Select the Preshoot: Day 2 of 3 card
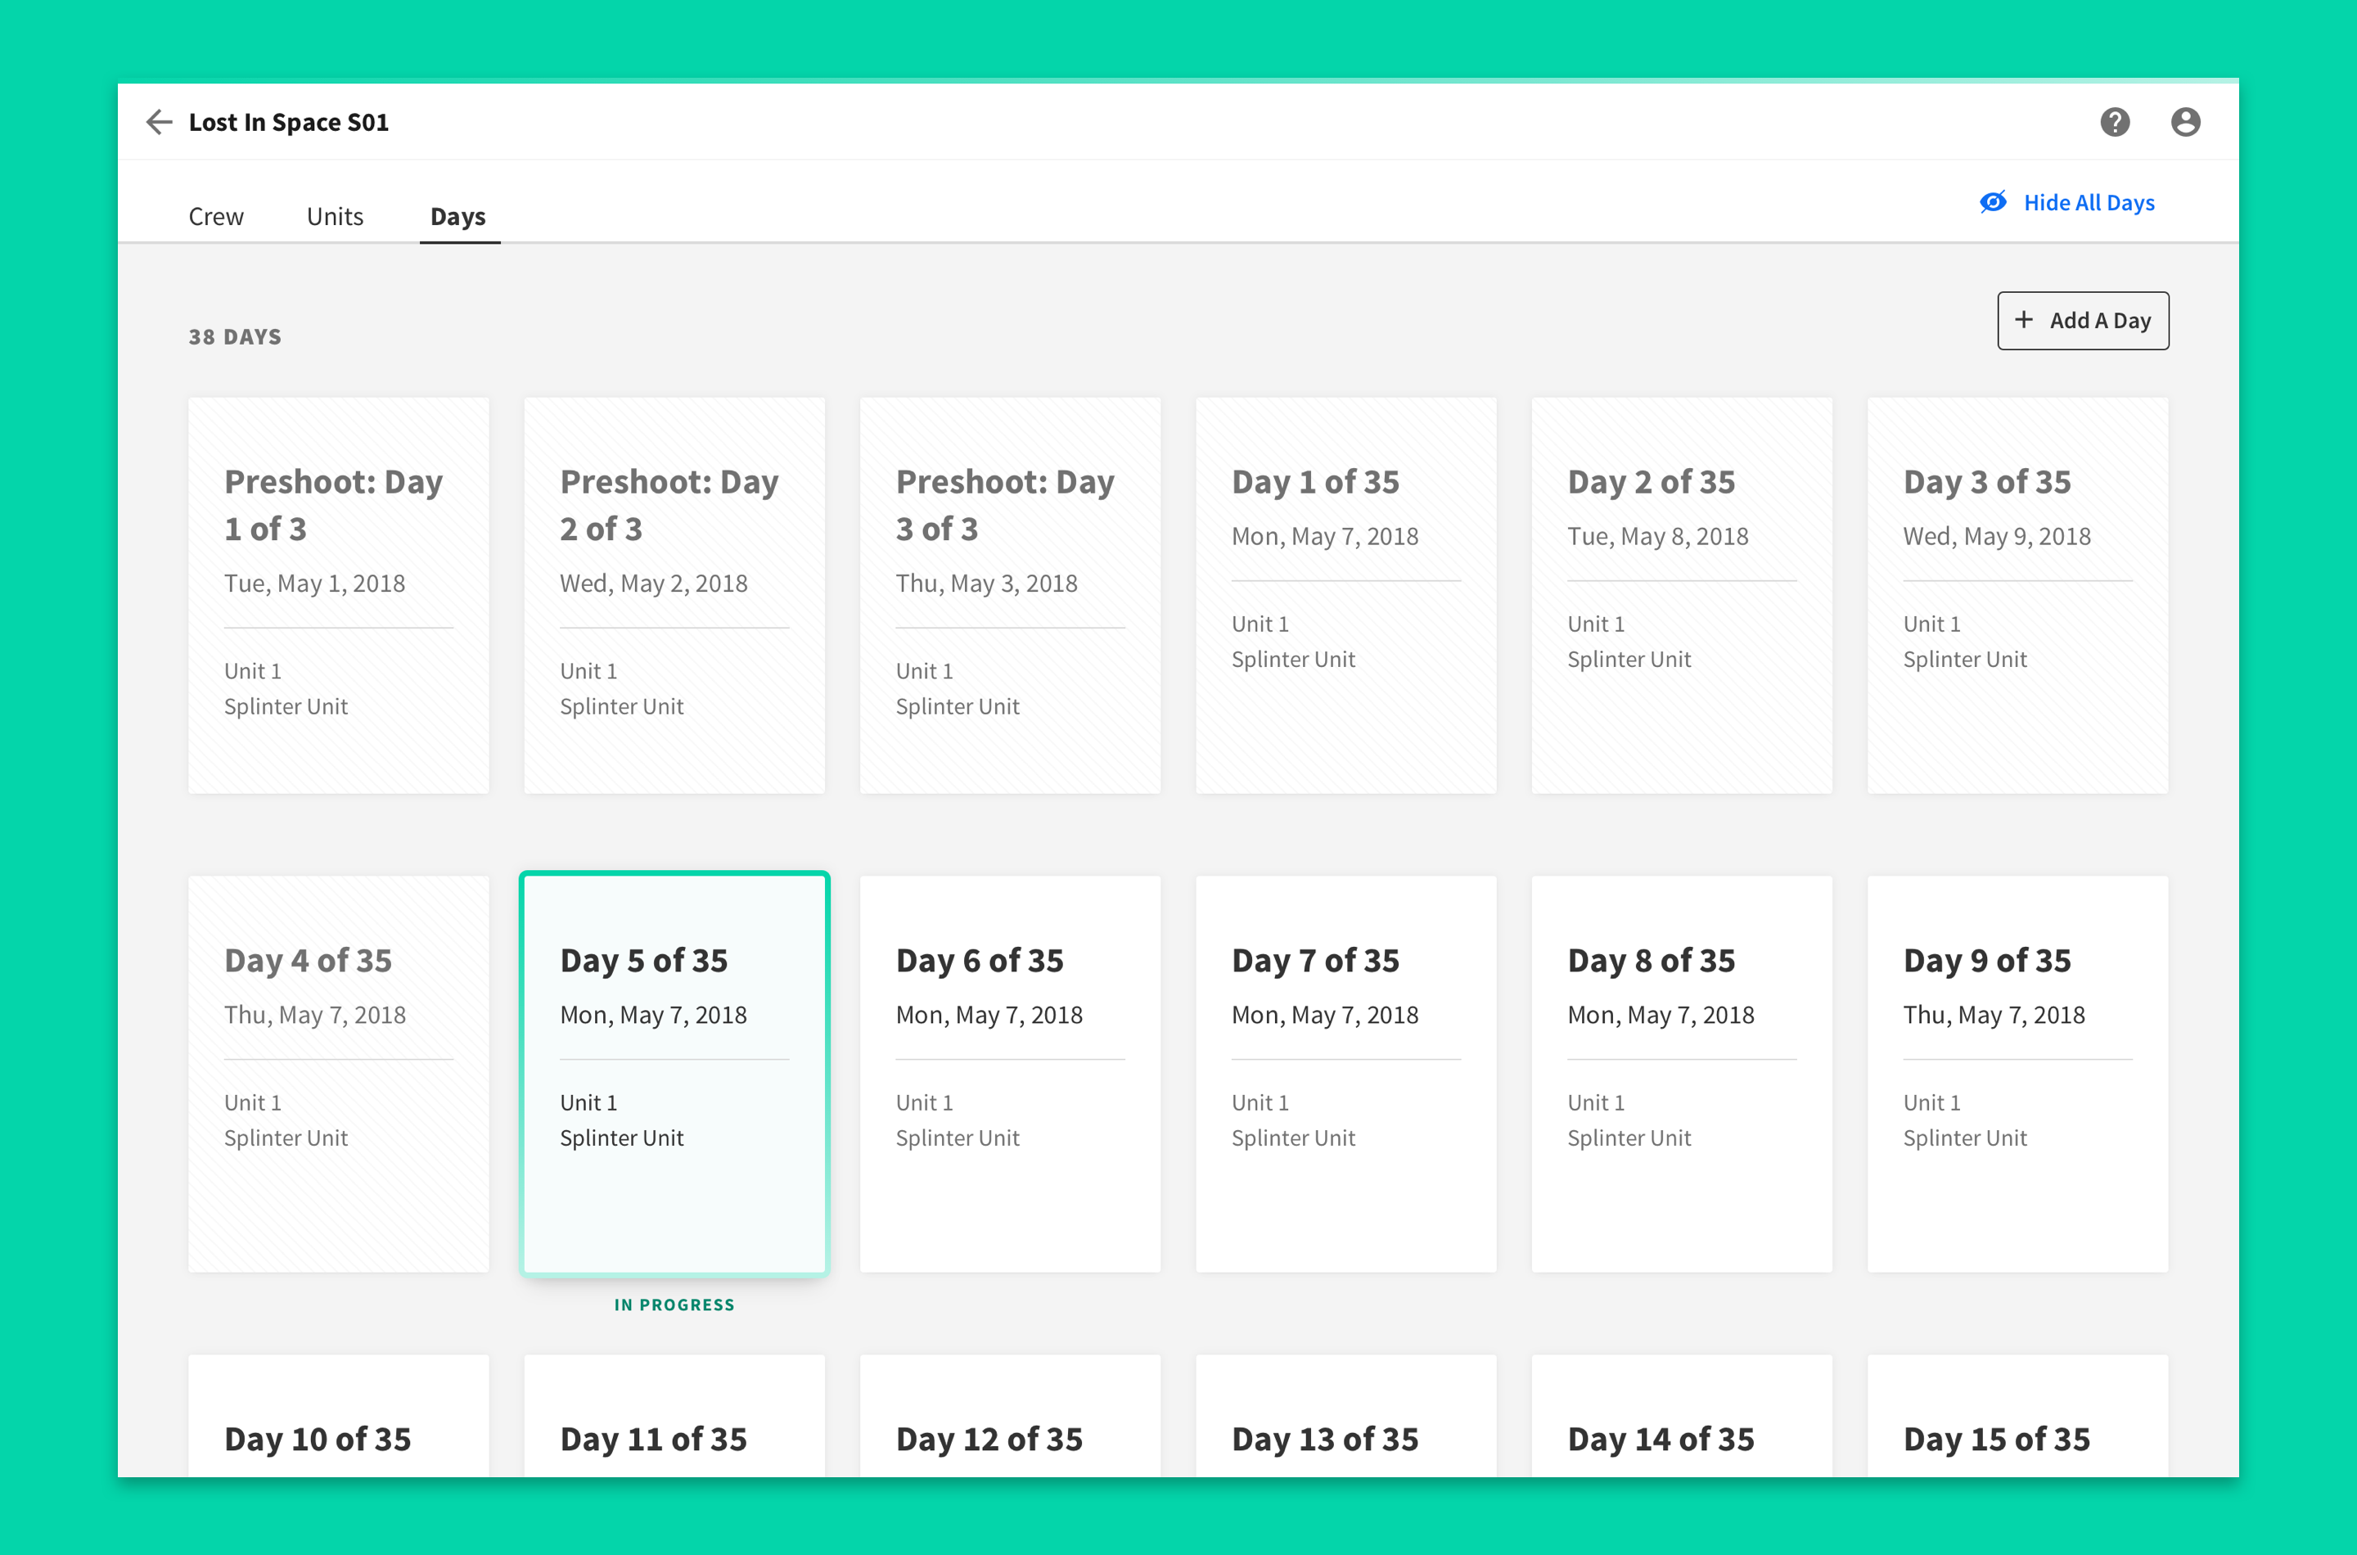2357x1555 pixels. [674, 595]
